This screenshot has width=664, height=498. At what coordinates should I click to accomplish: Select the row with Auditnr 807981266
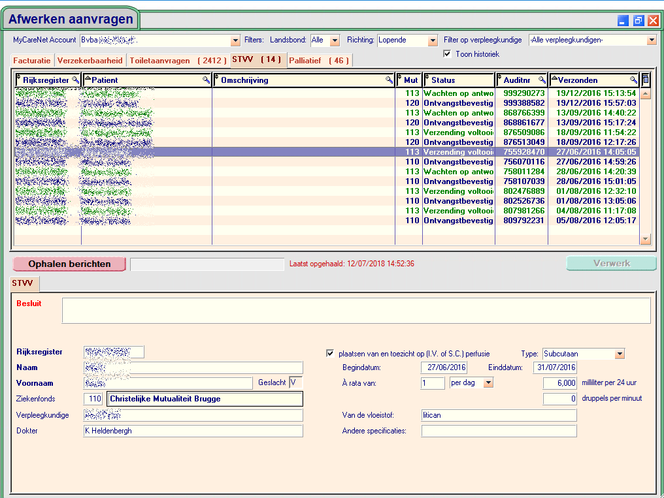pos(327,211)
